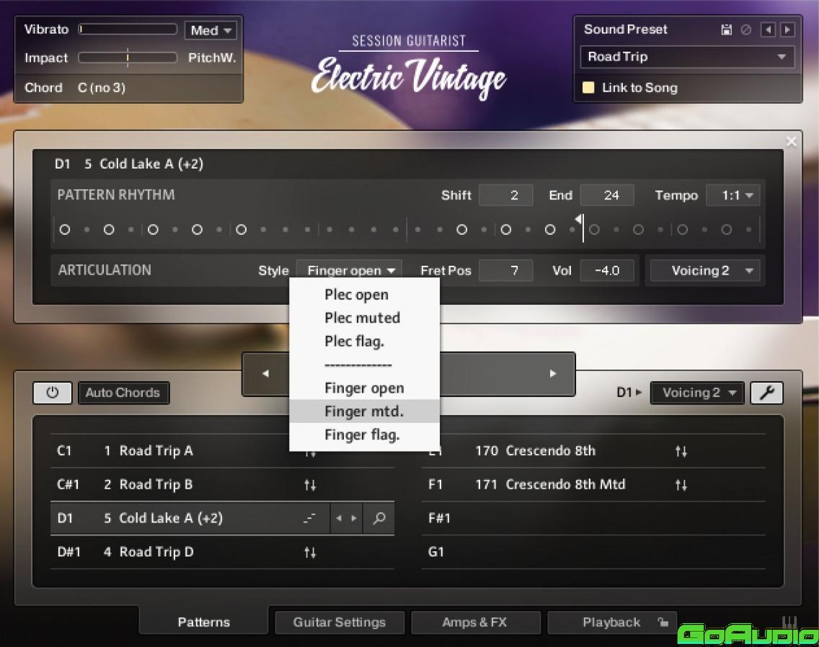The image size is (819, 647).
Task: Click the swap arrows on Road Trip B
Action: pyautogui.click(x=310, y=485)
